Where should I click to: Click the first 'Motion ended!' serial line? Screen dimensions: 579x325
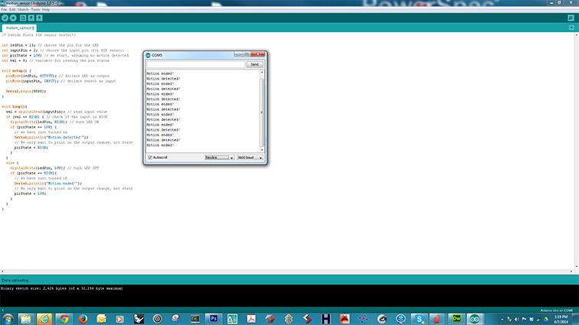(160, 73)
